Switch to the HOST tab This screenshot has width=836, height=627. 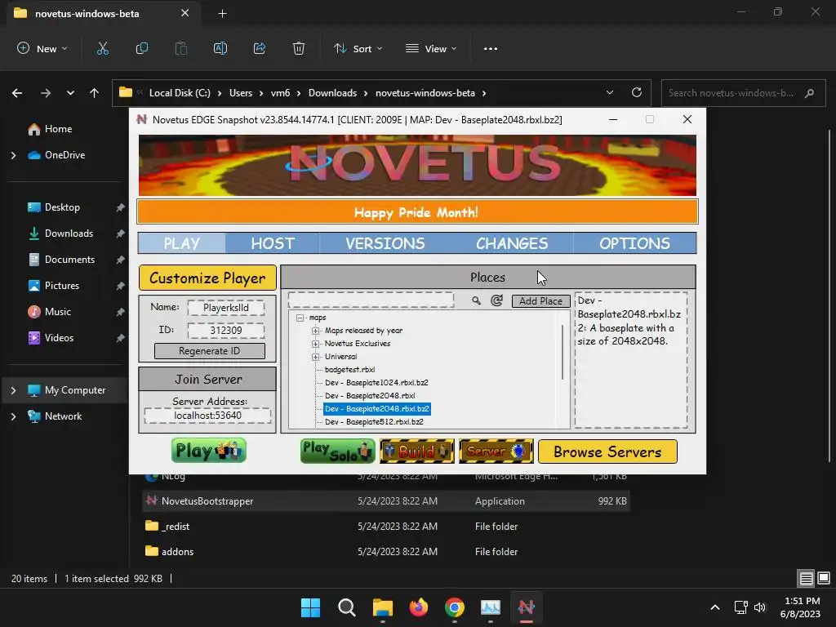(273, 243)
